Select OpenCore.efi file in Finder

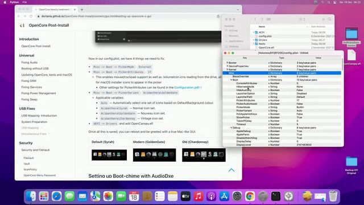click(266, 48)
